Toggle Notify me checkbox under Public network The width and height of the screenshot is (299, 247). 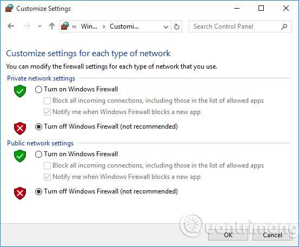(x=47, y=177)
